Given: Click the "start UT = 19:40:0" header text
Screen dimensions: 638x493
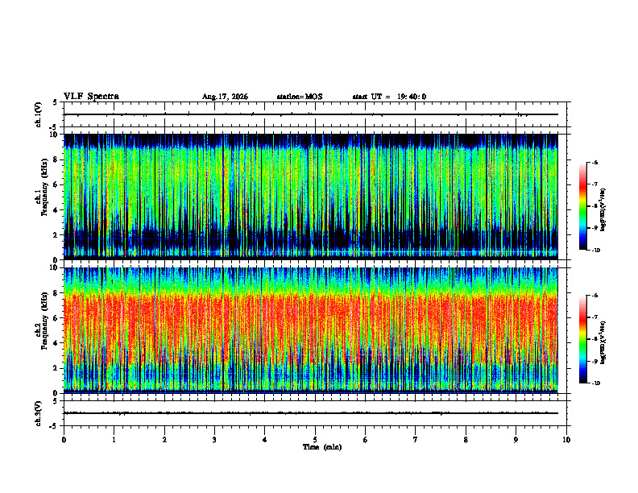Looking at the screenshot, I should [x=389, y=97].
